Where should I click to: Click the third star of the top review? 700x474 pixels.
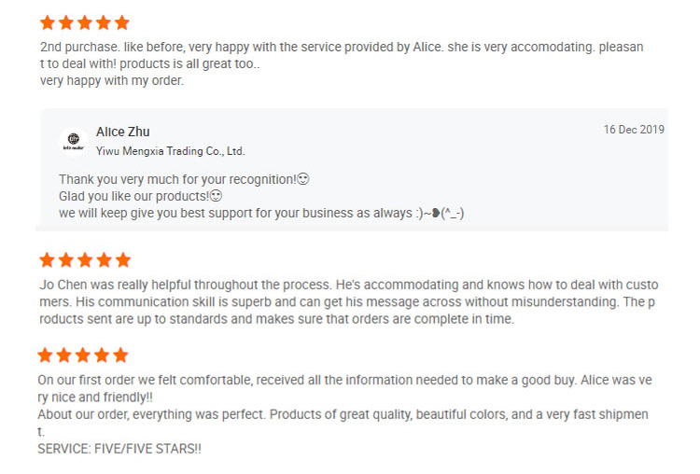[85, 22]
